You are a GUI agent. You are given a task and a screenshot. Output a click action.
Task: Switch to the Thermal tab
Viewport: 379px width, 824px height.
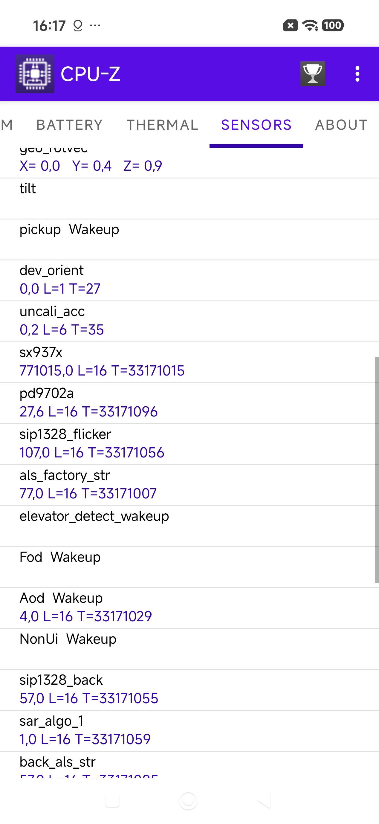(163, 125)
